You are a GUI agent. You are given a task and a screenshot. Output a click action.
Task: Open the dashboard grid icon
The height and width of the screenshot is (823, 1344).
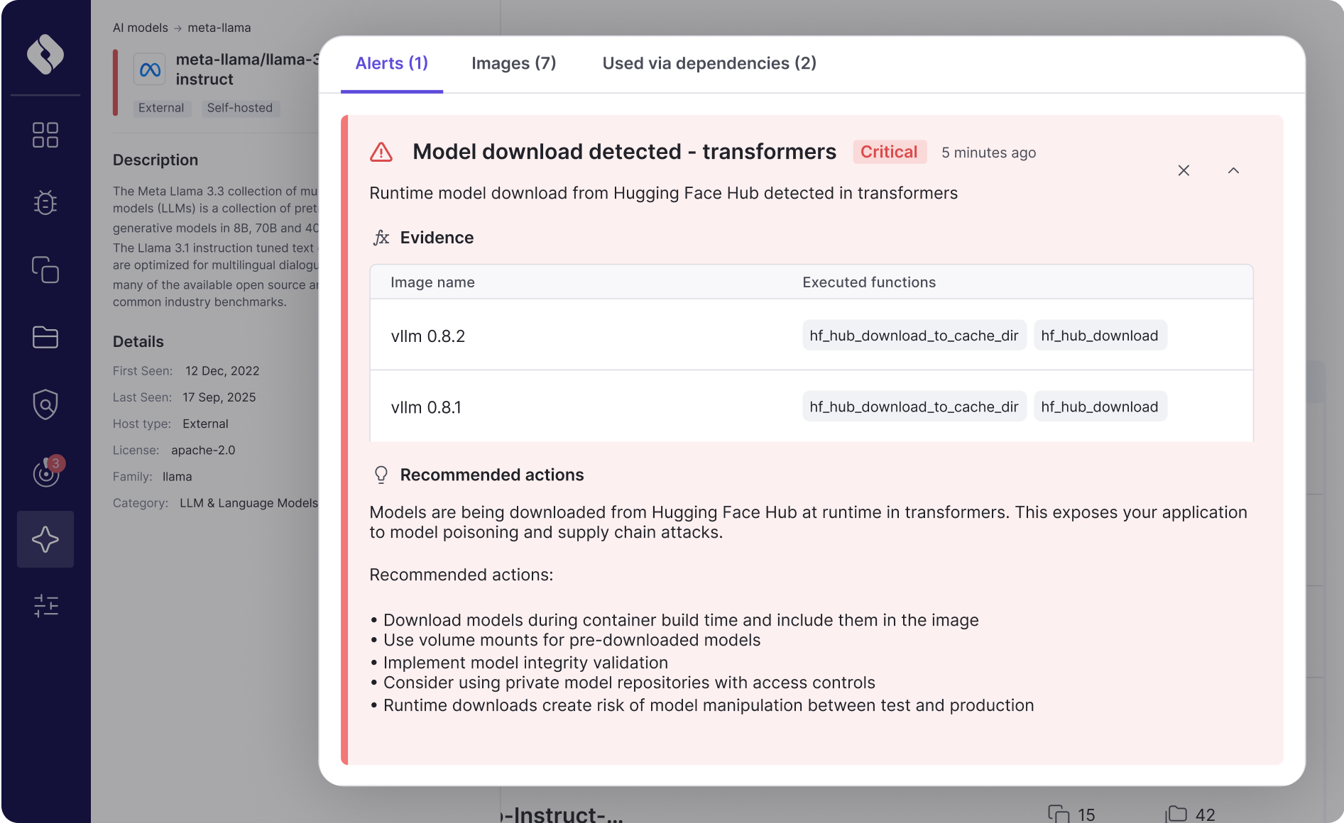[45, 135]
